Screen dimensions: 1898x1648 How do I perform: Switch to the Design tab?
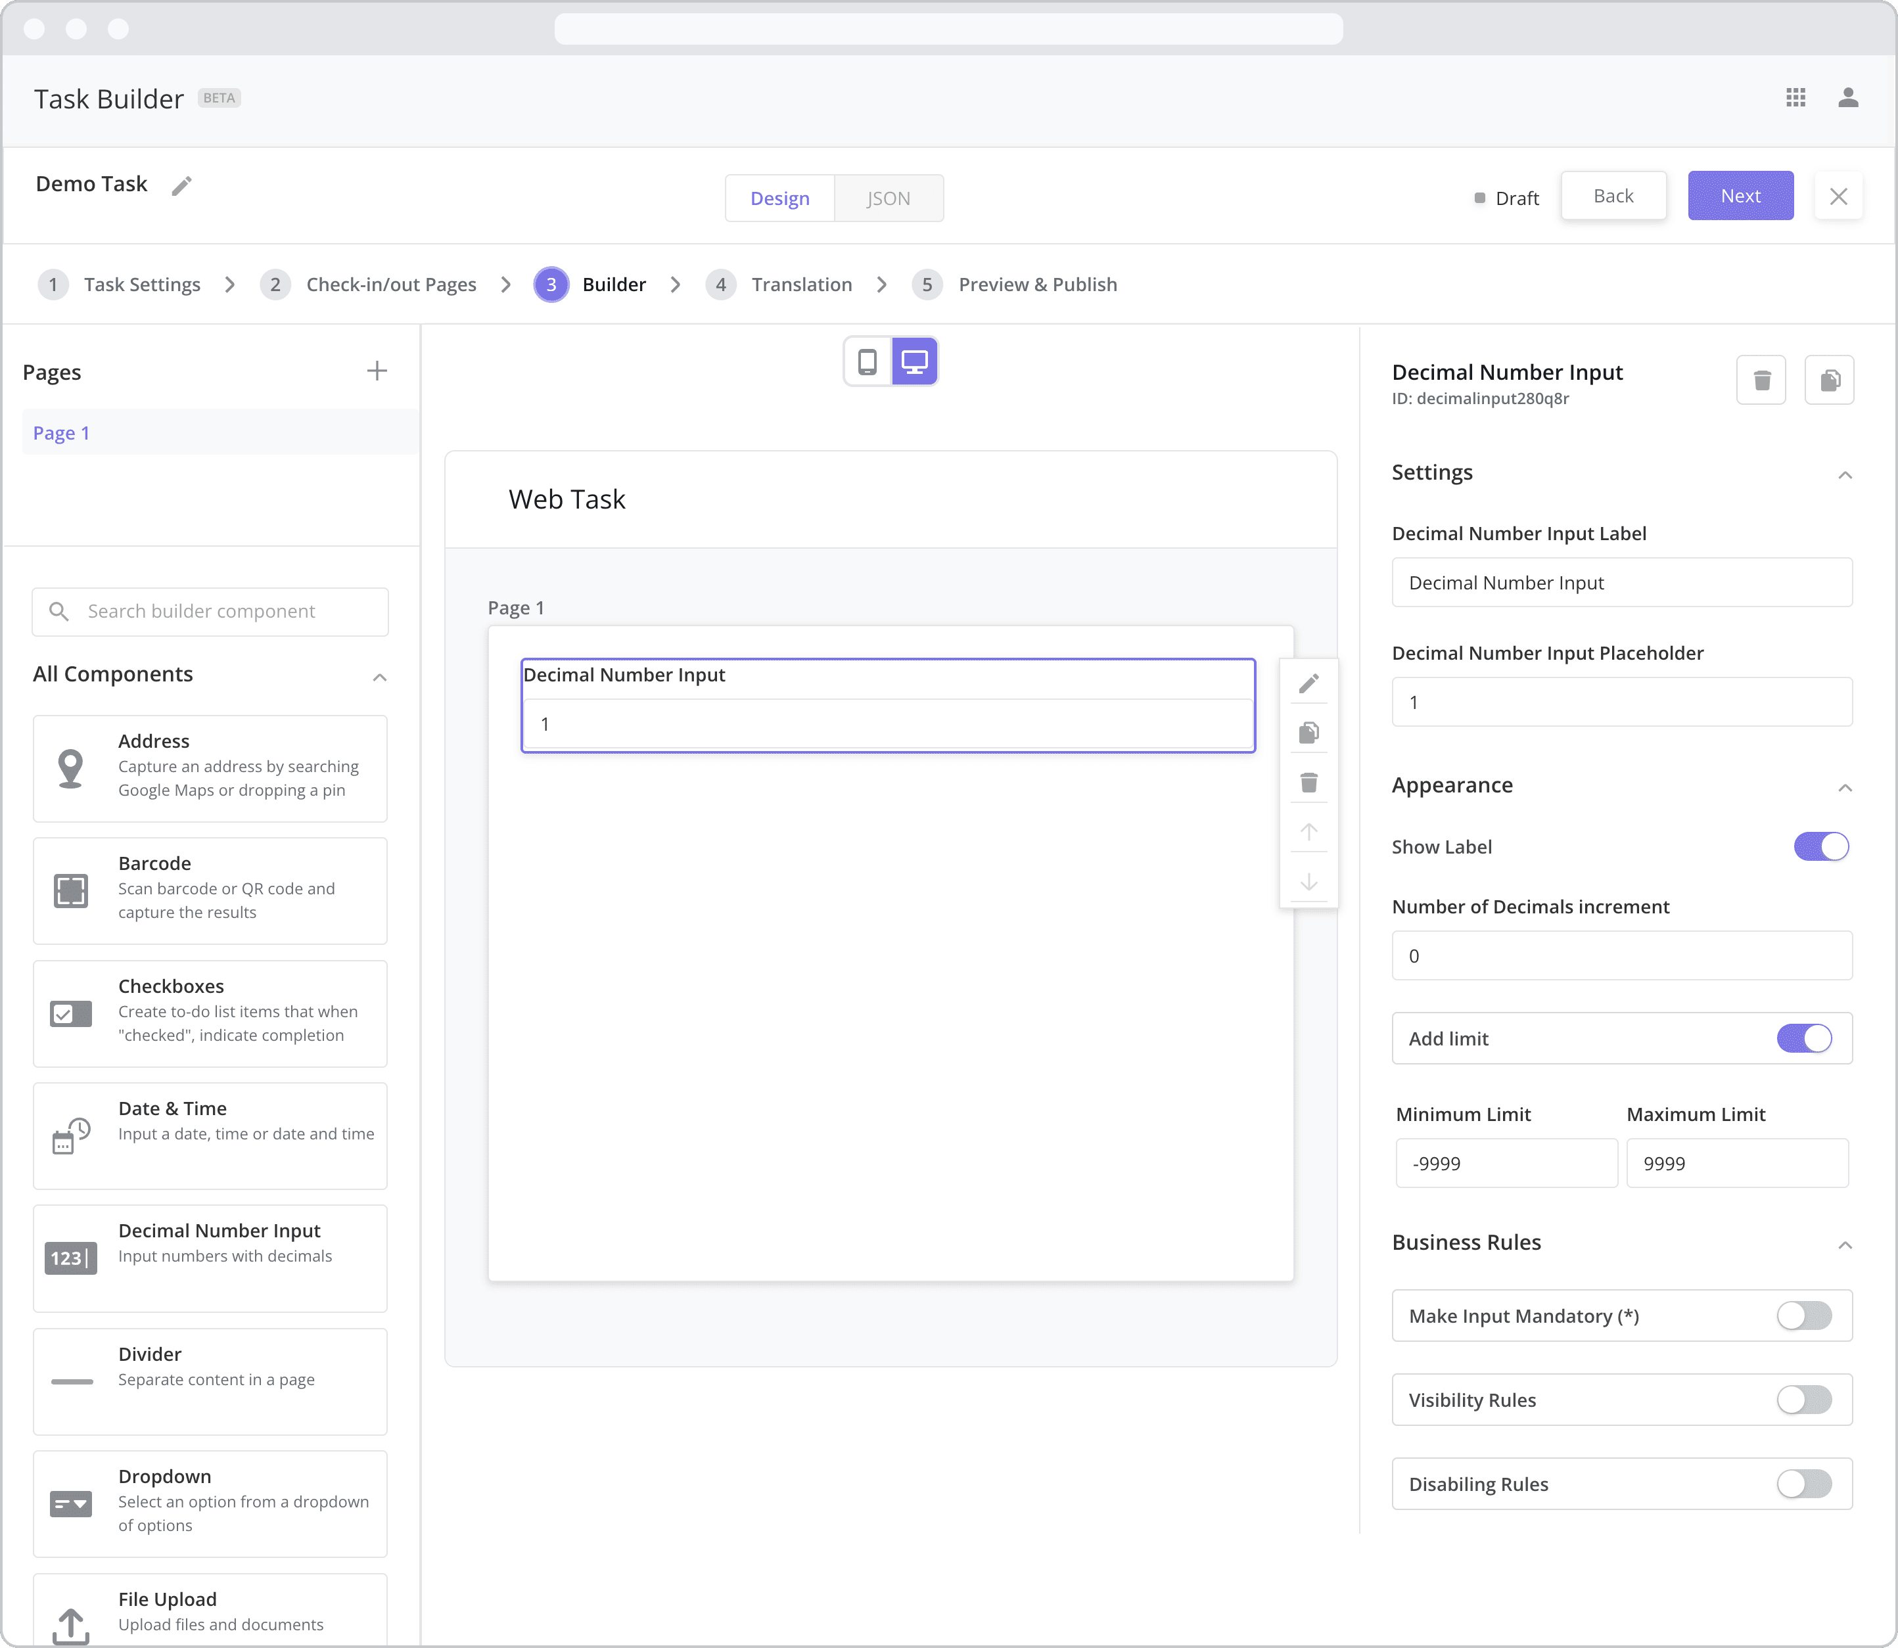tap(780, 198)
